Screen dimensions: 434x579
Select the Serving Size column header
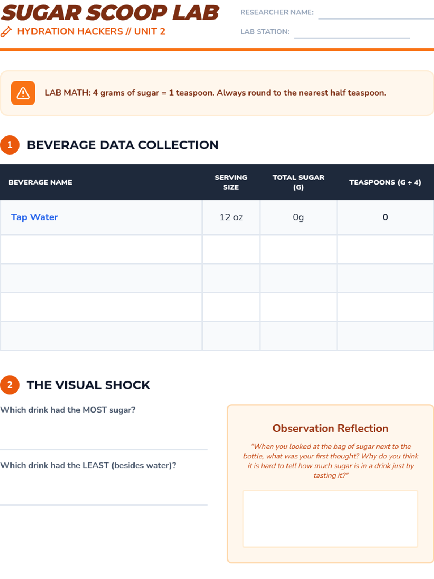pos(231,182)
